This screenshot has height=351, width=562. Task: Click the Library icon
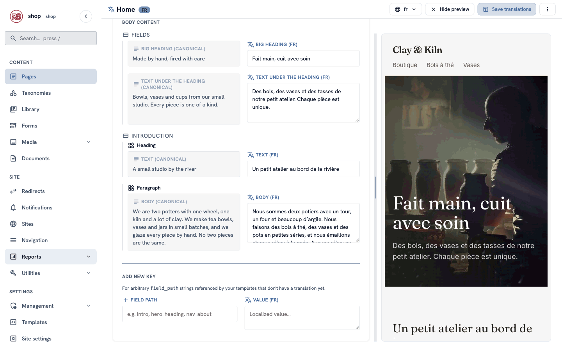click(13, 109)
